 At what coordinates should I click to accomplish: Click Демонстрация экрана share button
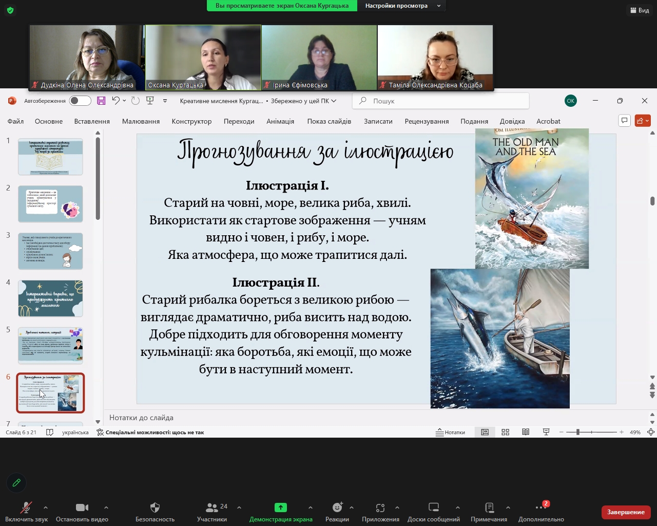[281, 512]
